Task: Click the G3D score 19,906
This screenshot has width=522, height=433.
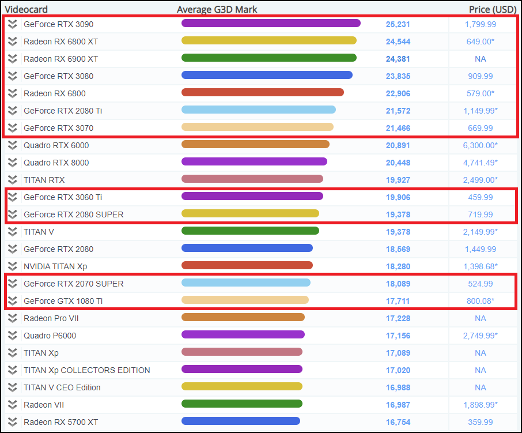Action: [x=398, y=198]
